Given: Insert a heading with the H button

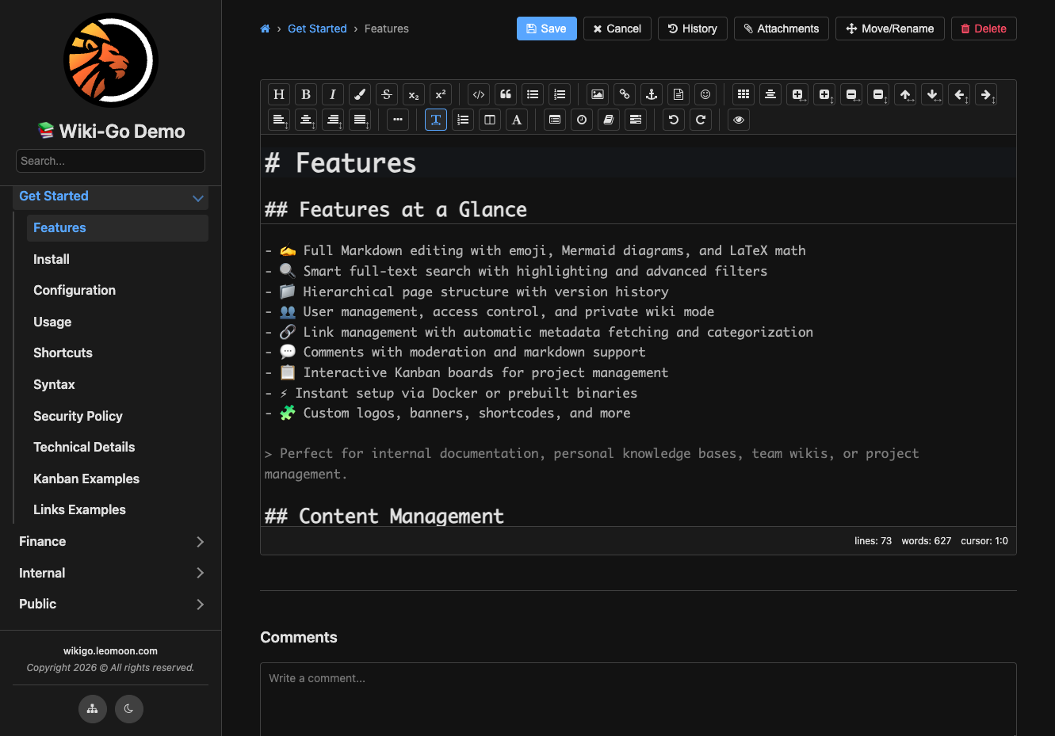Looking at the screenshot, I should [x=279, y=94].
